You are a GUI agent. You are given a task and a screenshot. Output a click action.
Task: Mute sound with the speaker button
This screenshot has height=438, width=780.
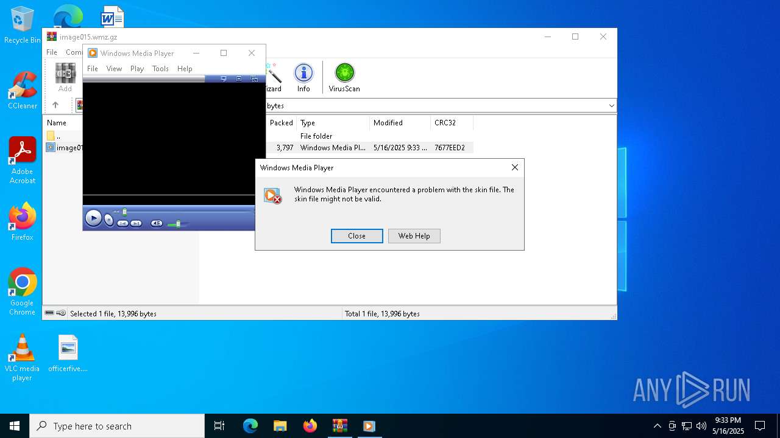tap(157, 223)
